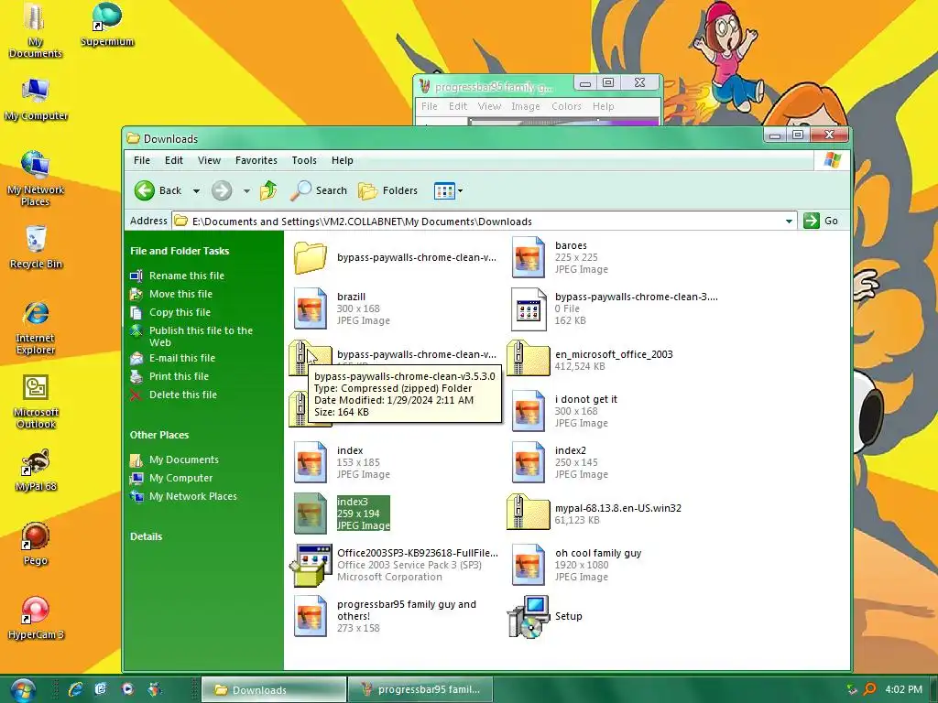The width and height of the screenshot is (938, 703).
Task: Click the Pego desktop shortcut
Action: (36, 544)
